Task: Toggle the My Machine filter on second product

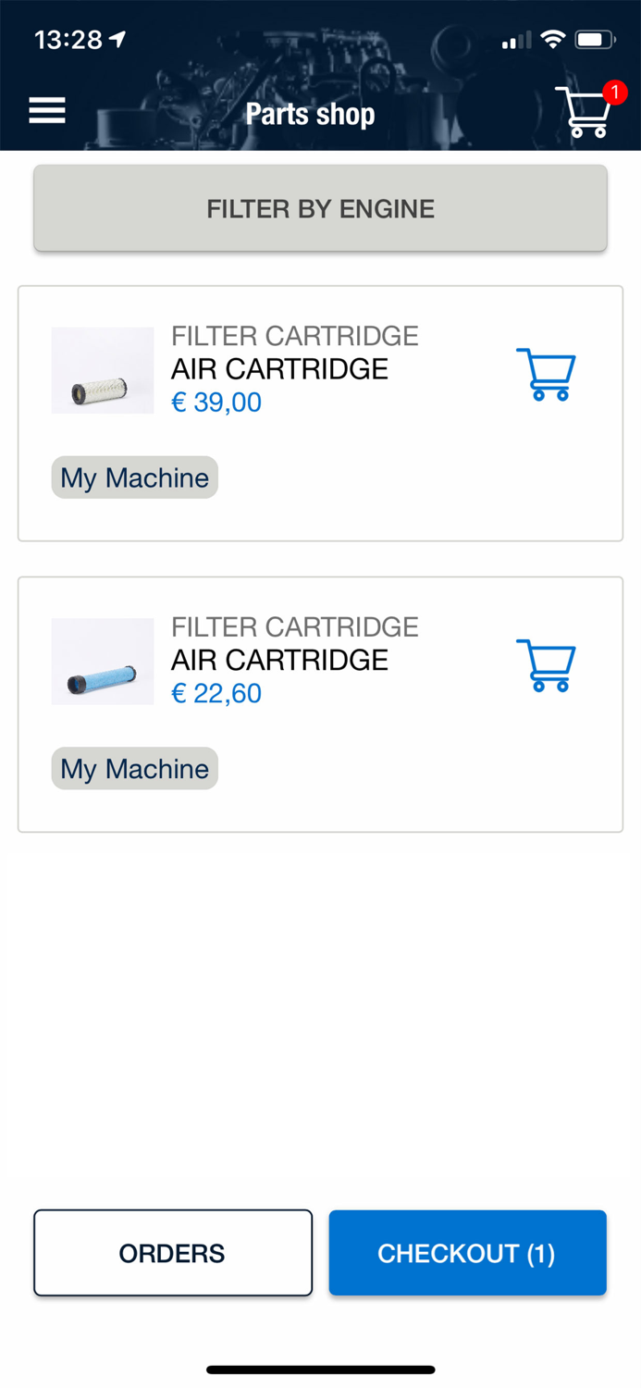Action: (134, 768)
